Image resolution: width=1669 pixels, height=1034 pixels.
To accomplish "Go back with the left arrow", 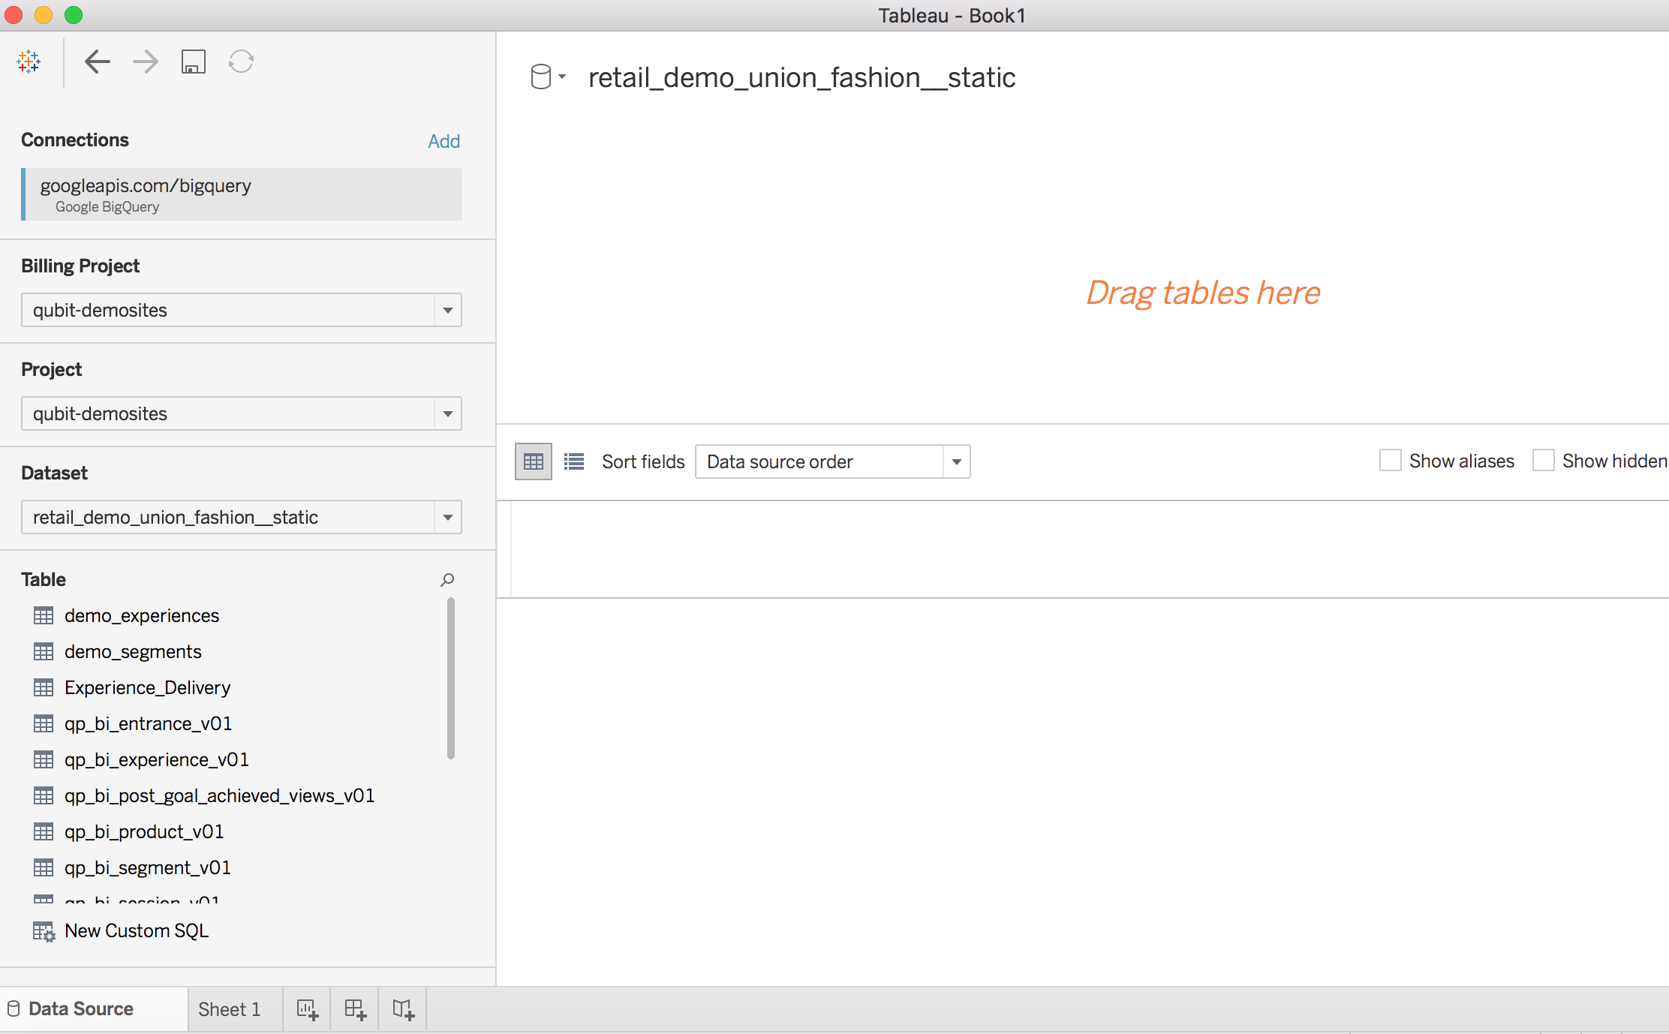I will (x=98, y=62).
